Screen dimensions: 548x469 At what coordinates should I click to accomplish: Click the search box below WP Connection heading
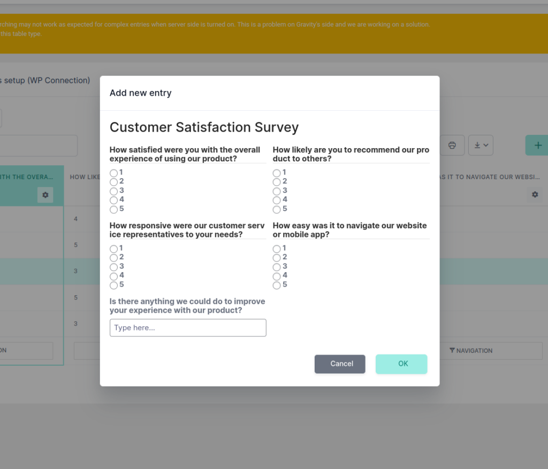click(37, 145)
